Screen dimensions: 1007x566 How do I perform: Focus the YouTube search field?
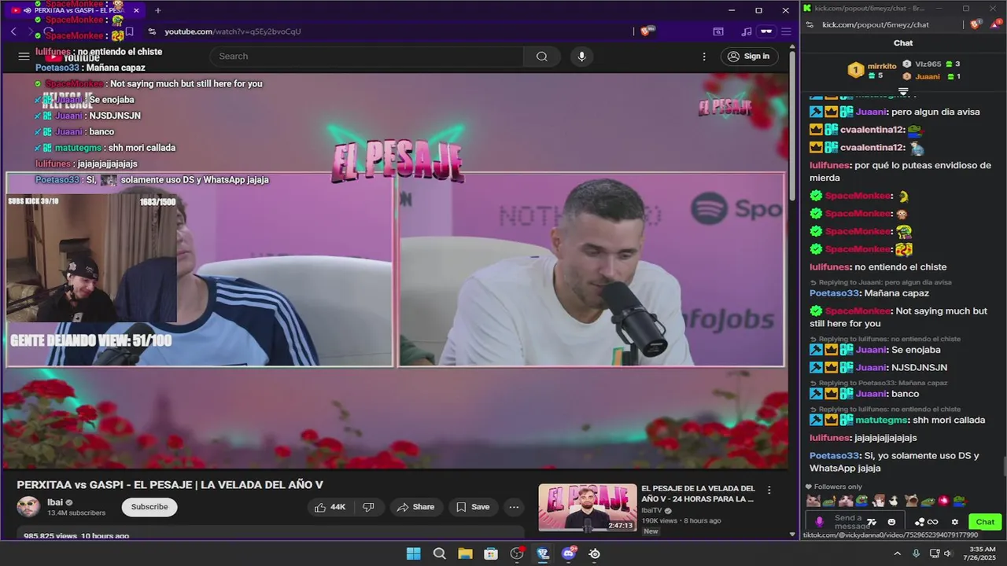(x=367, y=56)
